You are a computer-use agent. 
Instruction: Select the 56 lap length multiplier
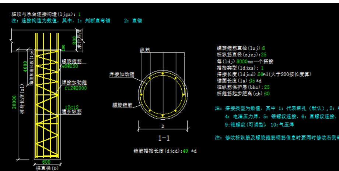(x=260, y=74)
